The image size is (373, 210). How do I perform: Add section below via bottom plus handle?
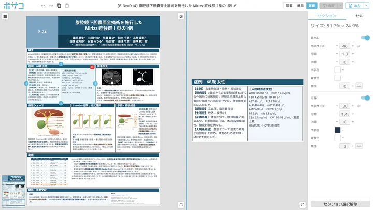point(61,103)
